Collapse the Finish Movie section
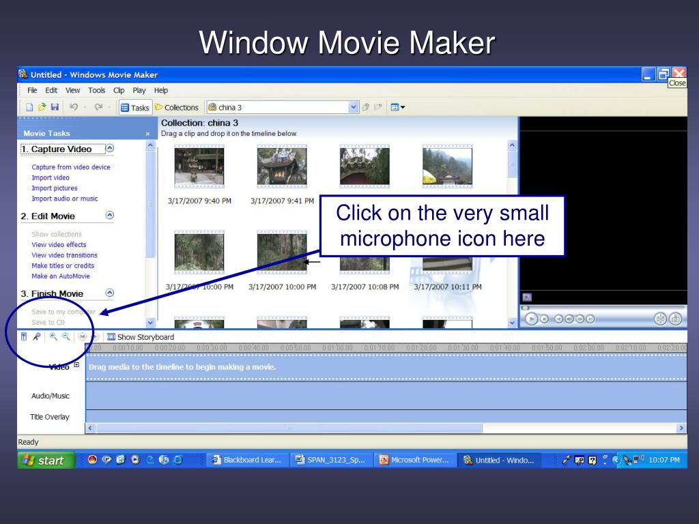Image resolution: width=699 pixels, height=524 pixels. [x=110, y=293]
